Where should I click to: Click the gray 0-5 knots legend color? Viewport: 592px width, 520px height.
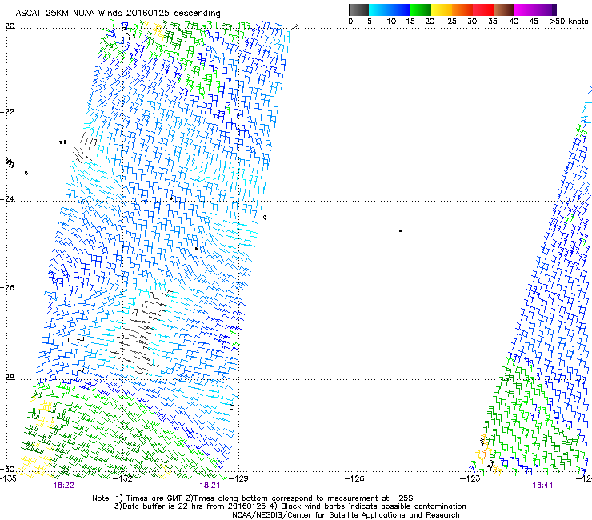(x=358, y=10)
